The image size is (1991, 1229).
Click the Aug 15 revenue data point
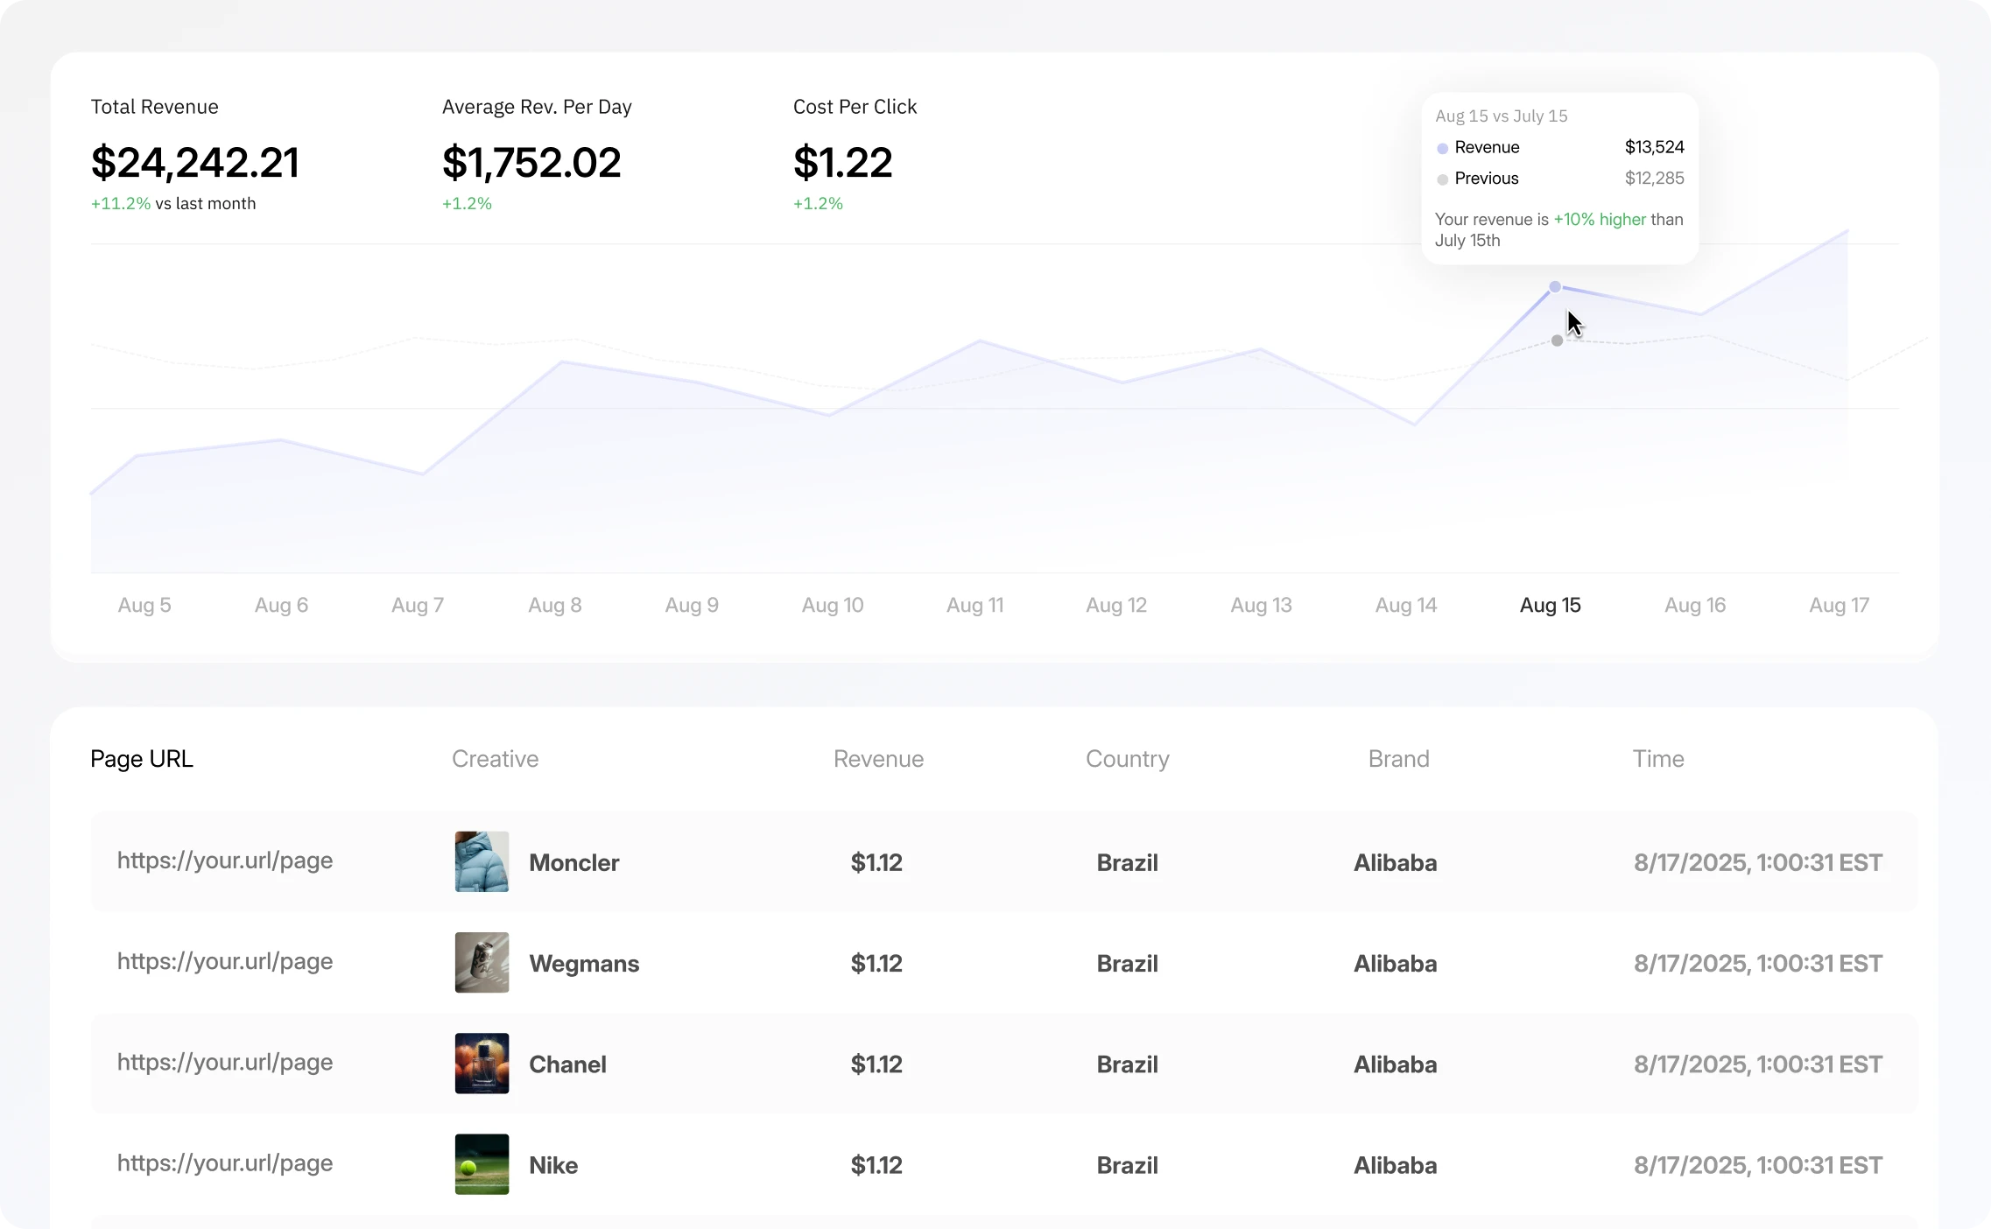point(1555,287)
